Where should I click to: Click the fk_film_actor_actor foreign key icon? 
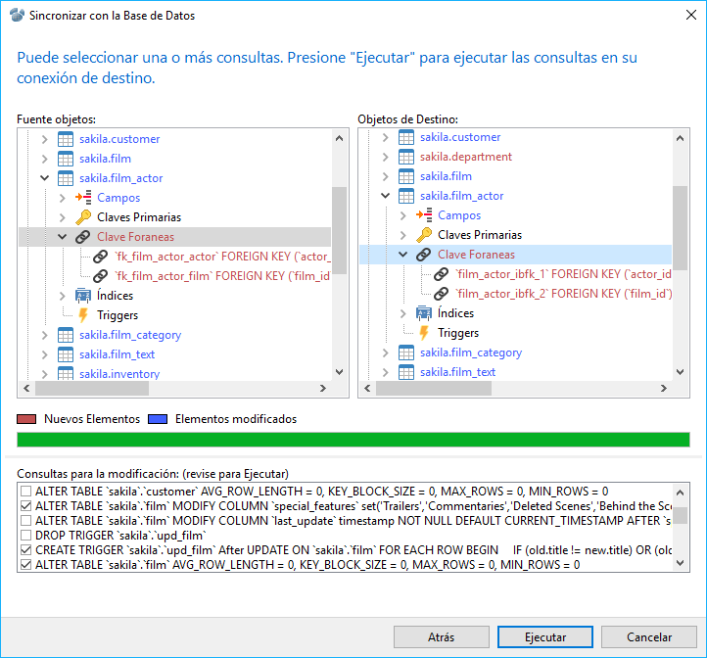[x=101, y=257]
